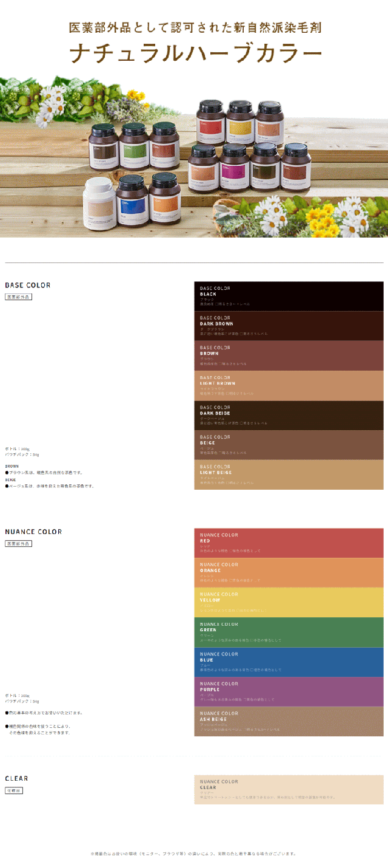This screenshot has width=388, height=867.
Task: Click the ORANGE nuance color swatch
Action: tap(289, 572)
